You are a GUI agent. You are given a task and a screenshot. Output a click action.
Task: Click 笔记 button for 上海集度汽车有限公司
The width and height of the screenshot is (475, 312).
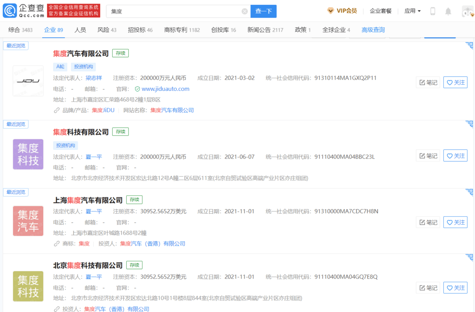[x=428, y=222]
